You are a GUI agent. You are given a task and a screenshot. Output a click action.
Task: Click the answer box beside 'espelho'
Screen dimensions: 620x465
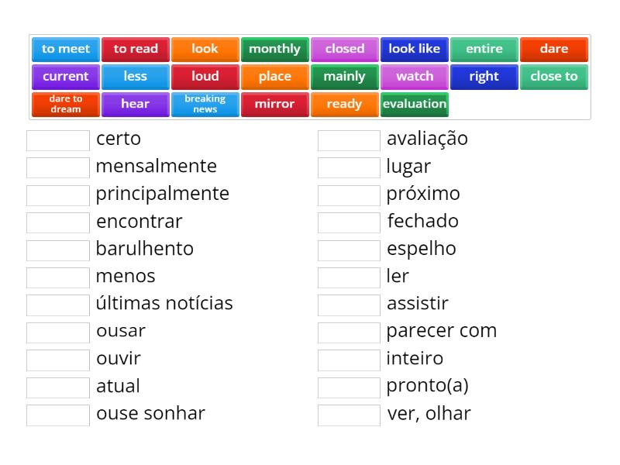coord(348,249)
